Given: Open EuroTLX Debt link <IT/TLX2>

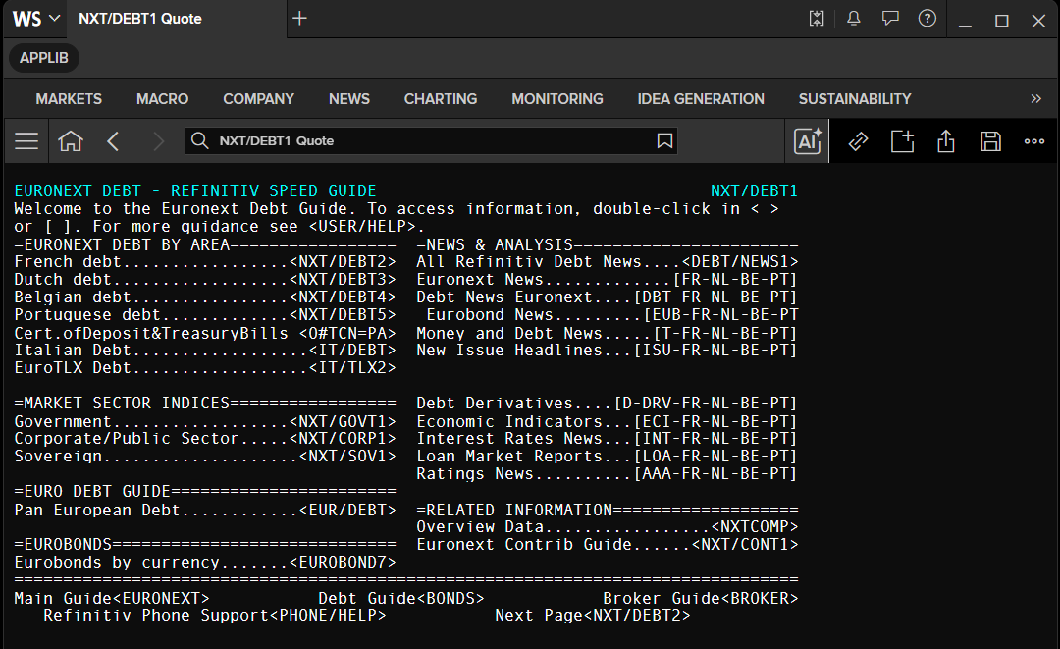Looking at the screenshot, I should point(352,367).
